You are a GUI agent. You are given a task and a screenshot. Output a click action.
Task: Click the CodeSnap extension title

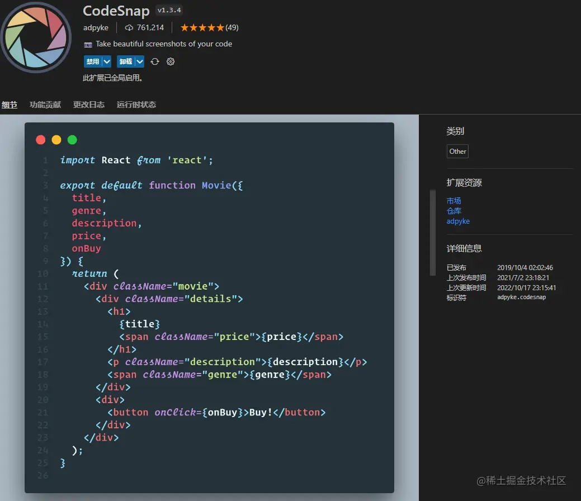(116, 11)
